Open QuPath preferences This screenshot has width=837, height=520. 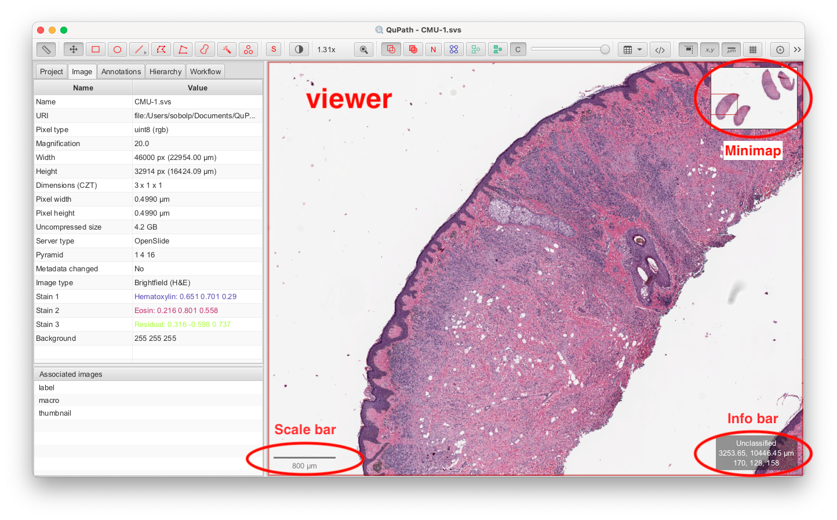tap(780, 49)
